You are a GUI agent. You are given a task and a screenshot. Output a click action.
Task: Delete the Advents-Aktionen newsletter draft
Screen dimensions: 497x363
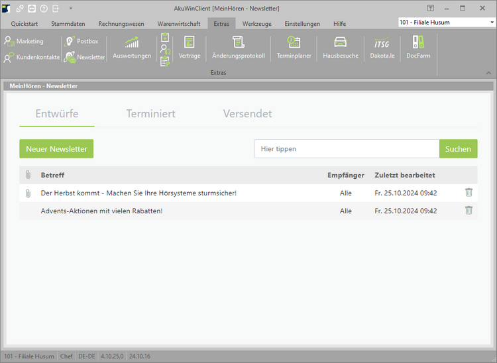point(469,211)
